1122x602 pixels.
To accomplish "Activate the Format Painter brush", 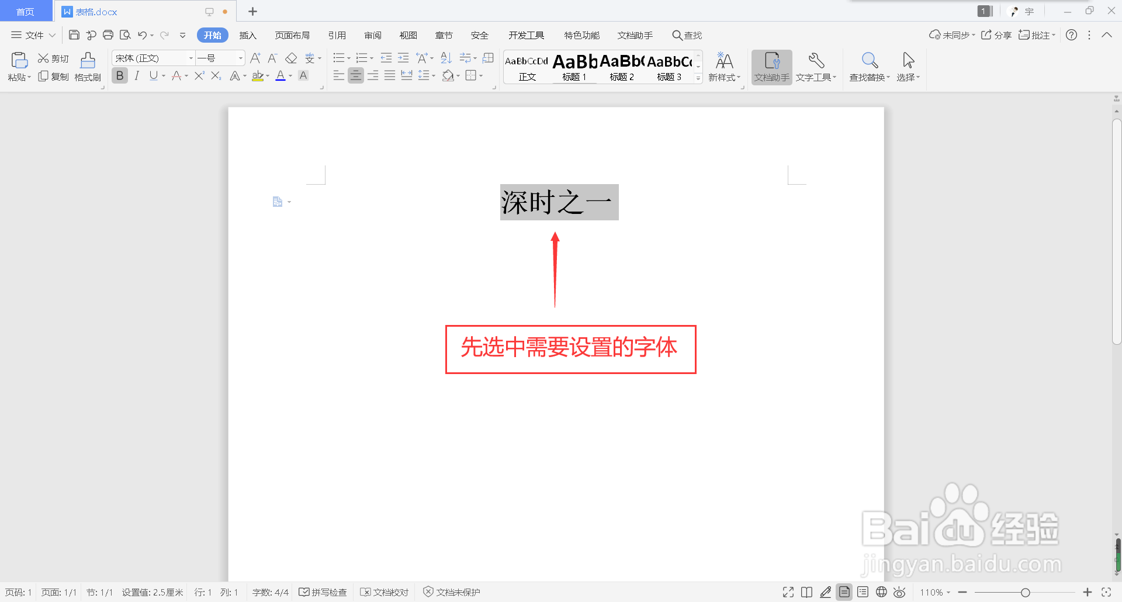I will click(x=88, y=67).
